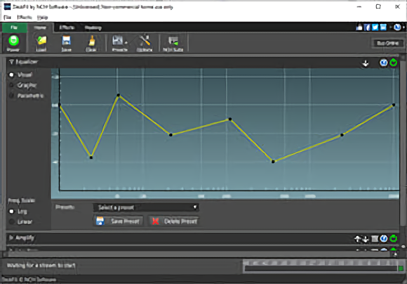Select the Linear frequency scale
This screenshot has width=407, height=284.
[x=11, y=222]
